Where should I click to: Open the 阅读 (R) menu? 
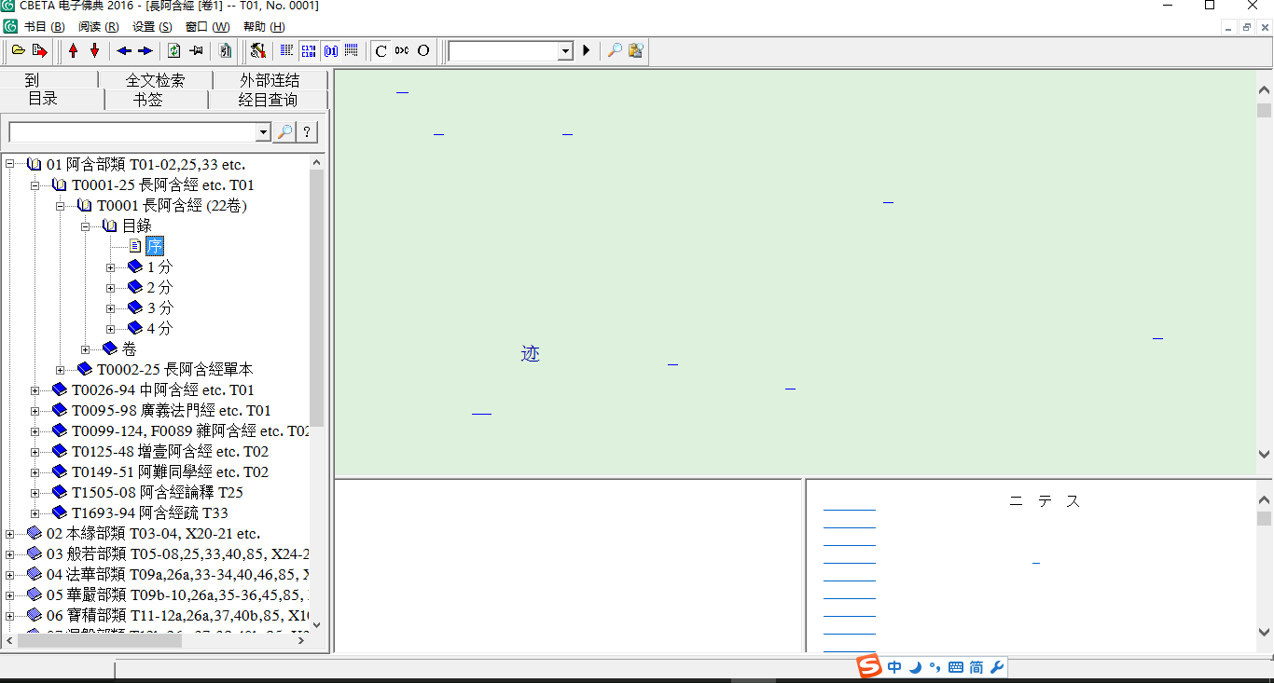[98, 27]
